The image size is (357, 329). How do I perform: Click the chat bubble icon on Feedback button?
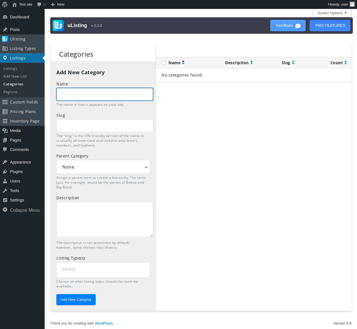298,26
